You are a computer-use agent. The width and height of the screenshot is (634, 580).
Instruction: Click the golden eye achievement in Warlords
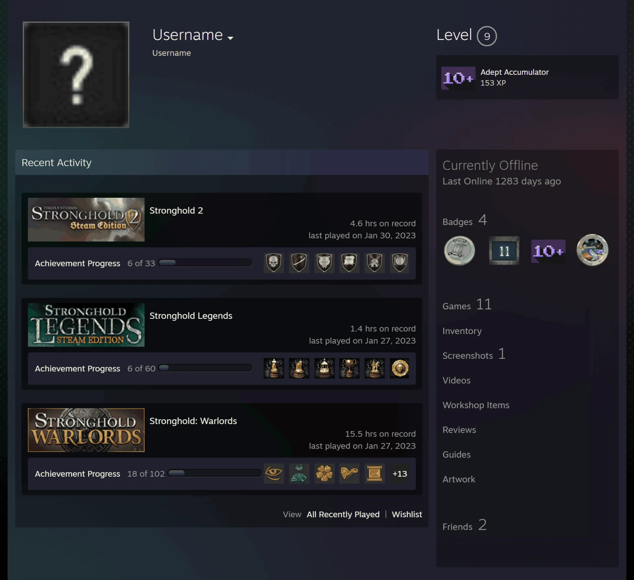pyautogui.click(x=274, y=473)
